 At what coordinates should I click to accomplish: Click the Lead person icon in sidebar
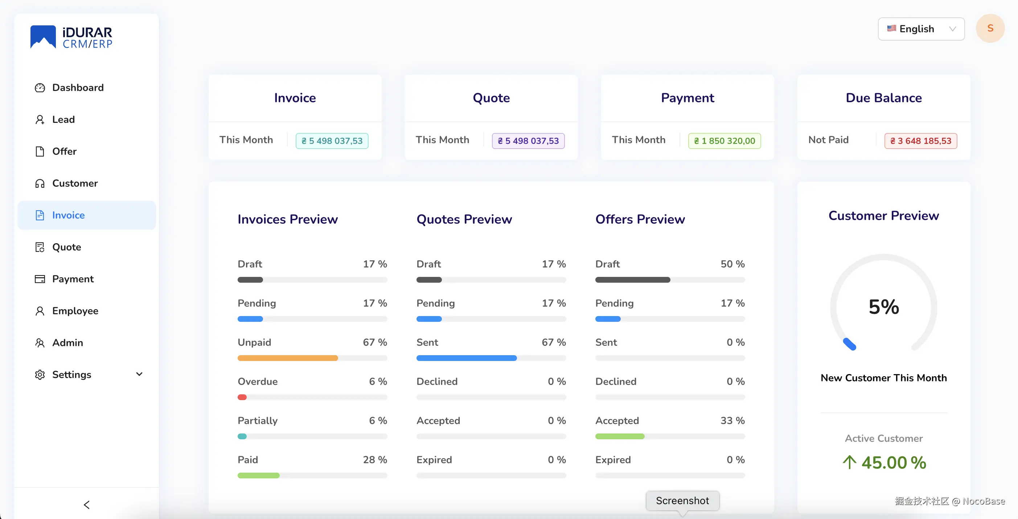point(40,120)
